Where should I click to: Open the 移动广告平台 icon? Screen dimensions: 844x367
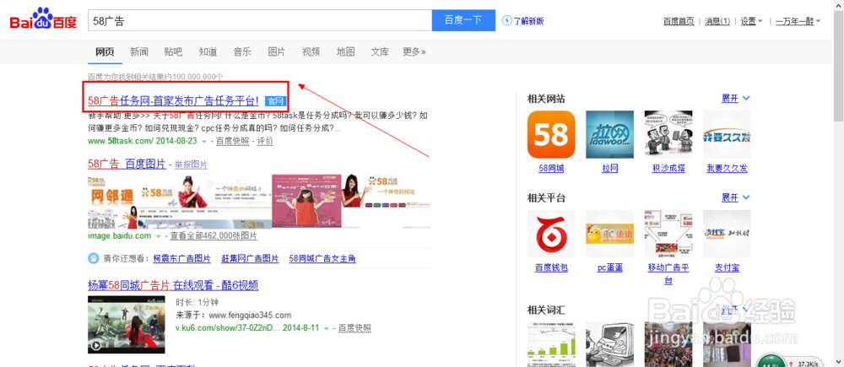(668, 234)
